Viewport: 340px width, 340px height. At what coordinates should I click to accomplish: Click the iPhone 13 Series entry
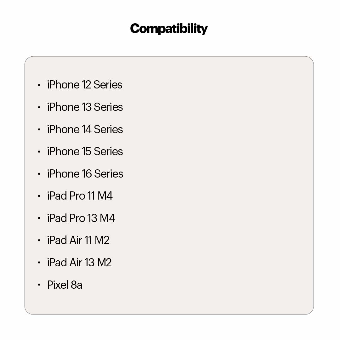coord(85,107)
